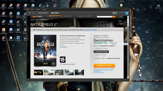
Task: Click in the store search field
Action: tap(104, 16)
